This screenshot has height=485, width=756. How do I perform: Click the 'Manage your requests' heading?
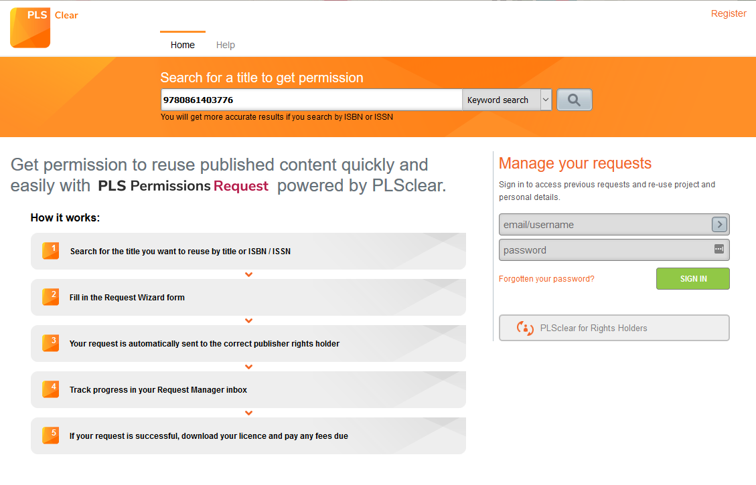pos(575,163)
